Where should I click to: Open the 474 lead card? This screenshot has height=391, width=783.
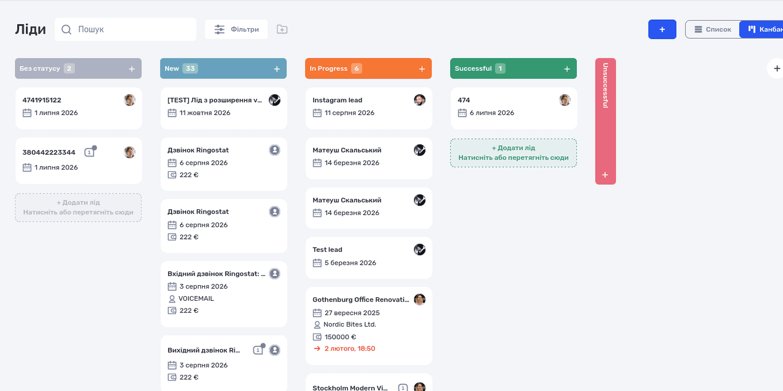point(514,108)
